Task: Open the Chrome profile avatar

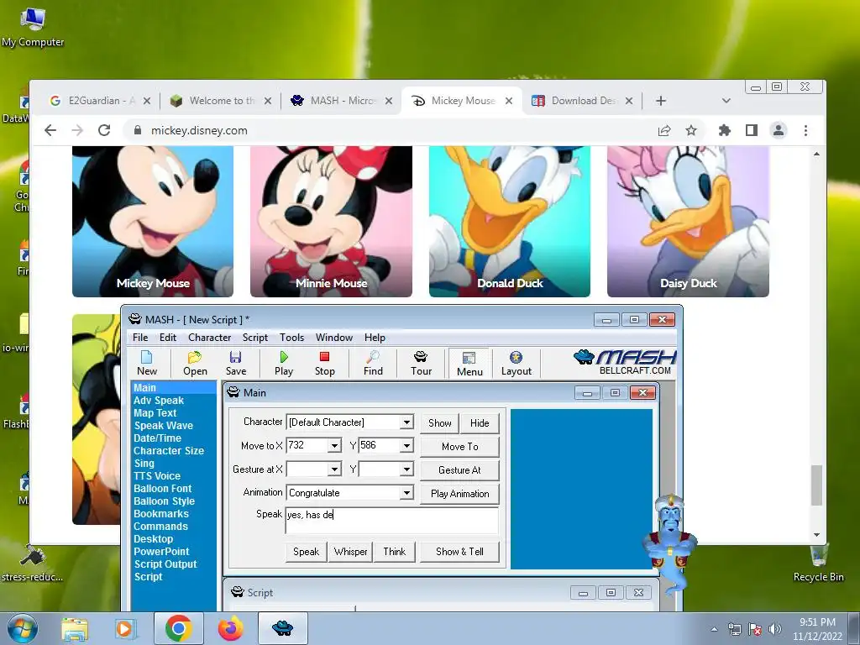Action: pos(779,130)
